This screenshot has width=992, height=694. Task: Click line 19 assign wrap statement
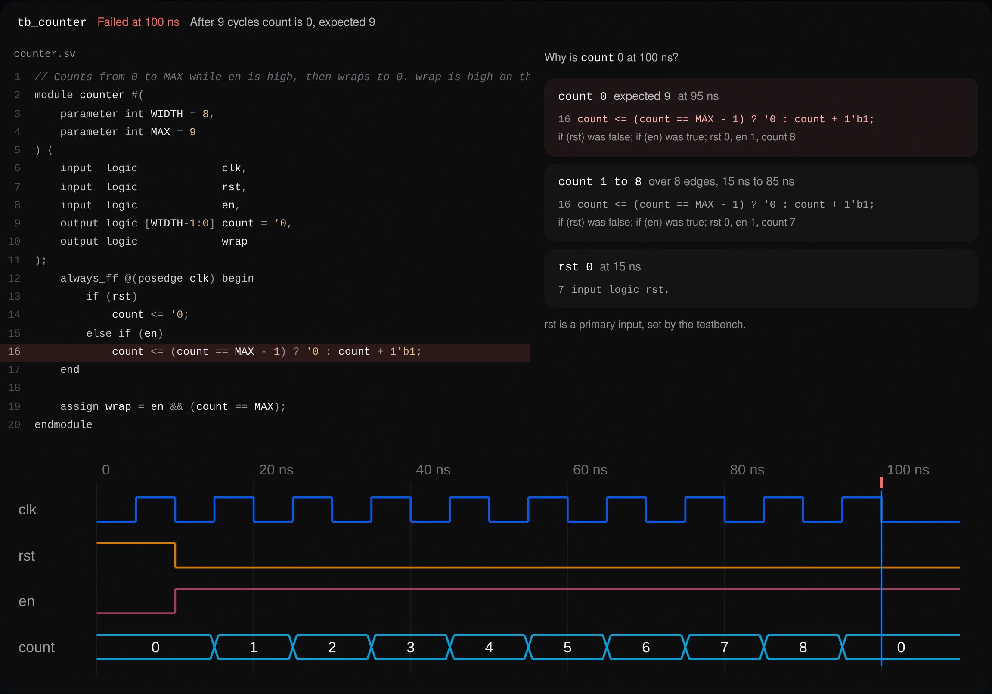173,407
